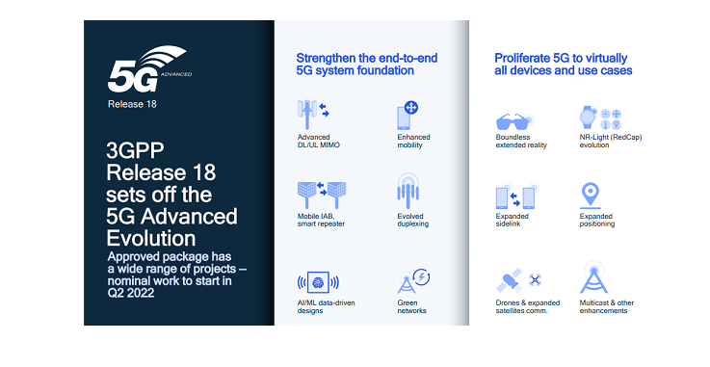Click the Expanded positioning pin icon
710x367 pixels.
(591, 196)
